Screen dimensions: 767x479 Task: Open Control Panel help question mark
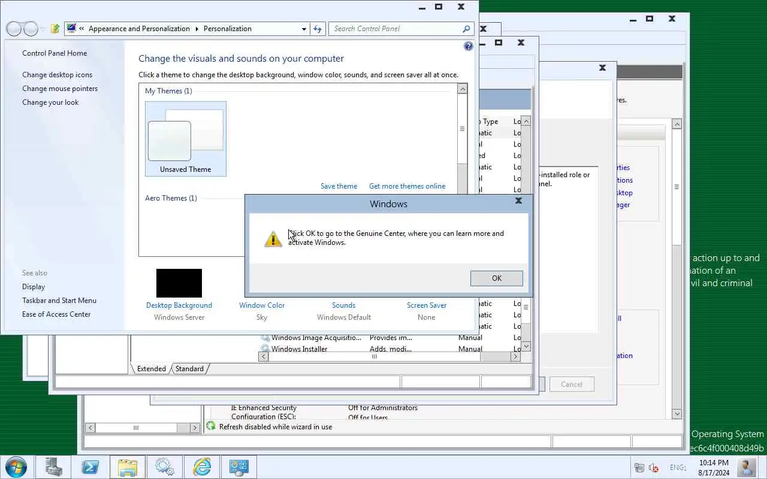click(x=468, y=46)
